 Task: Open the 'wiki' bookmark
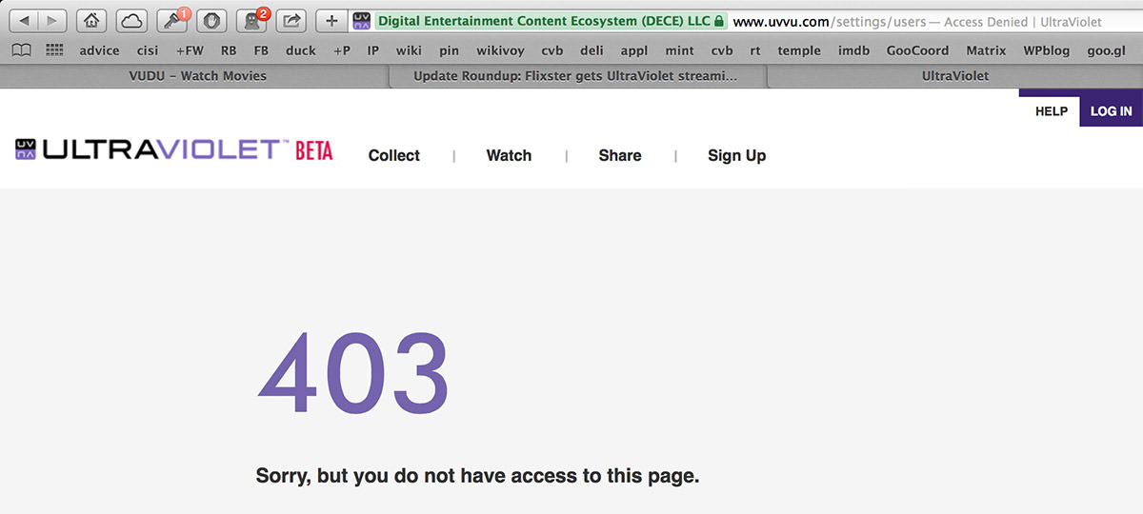pos(409,50)
